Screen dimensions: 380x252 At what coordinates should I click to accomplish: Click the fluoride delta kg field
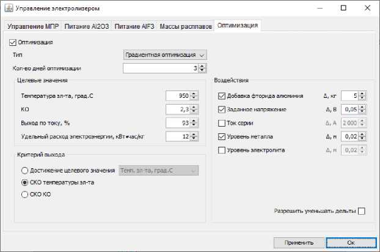pos(349,96)
